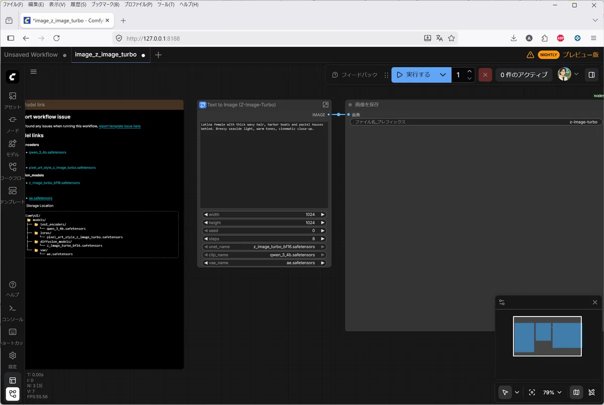604x405 pixels.
Task: Open the unet_name model dropdown
Action: [x=264, y=247]
